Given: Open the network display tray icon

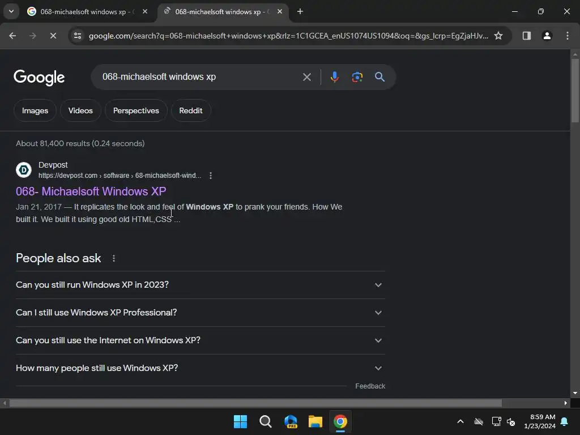Looking at the screenshot, I should [496, 421].
